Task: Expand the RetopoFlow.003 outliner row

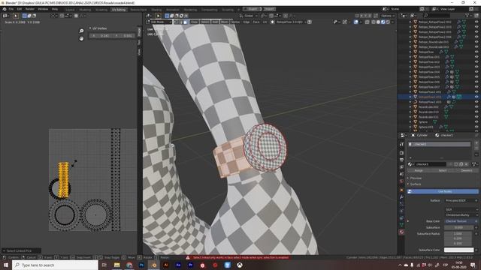Action: tap(410, 67)
